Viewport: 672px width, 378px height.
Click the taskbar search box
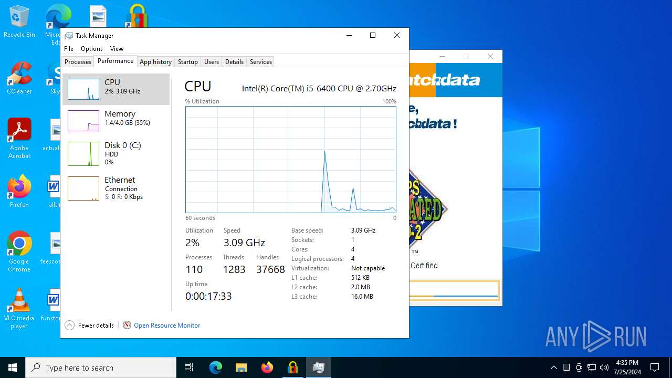click(x=101, y=367)
